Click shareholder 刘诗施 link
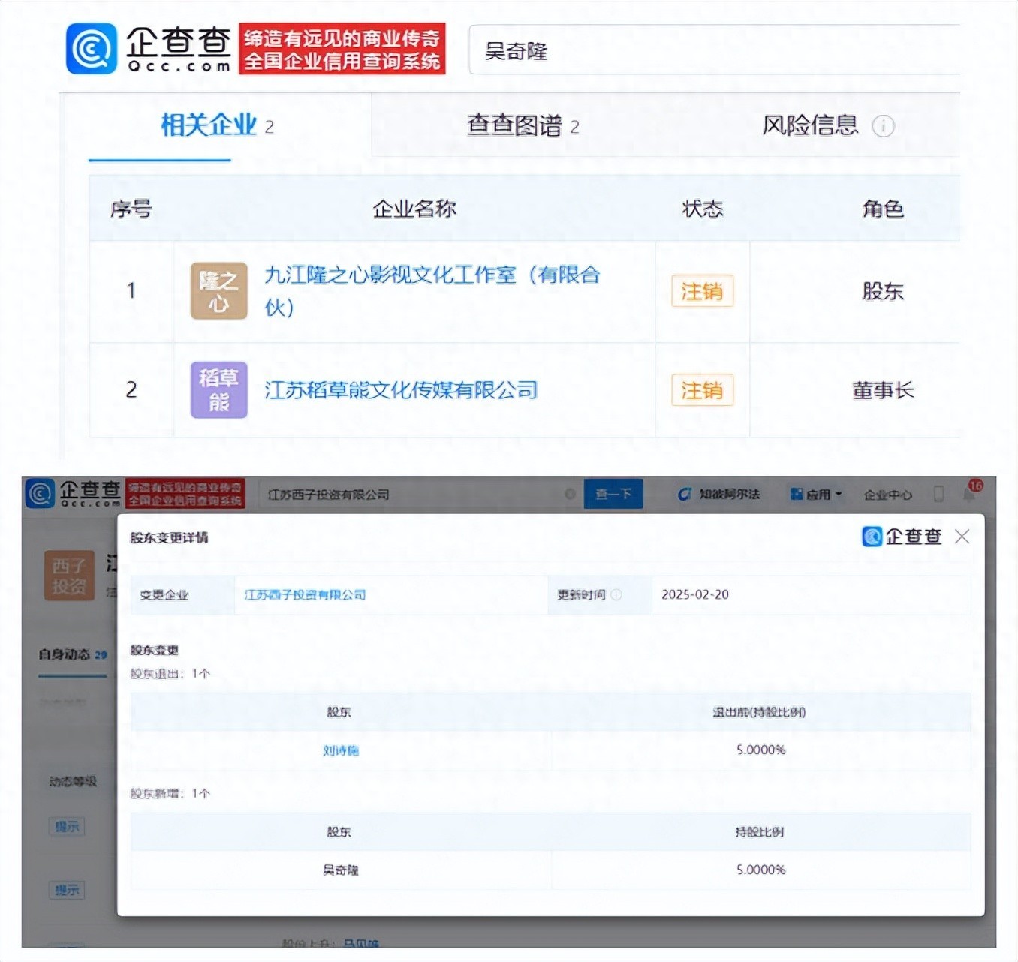Viewport: 1018px width, 962px height. (x=340, y=750)
